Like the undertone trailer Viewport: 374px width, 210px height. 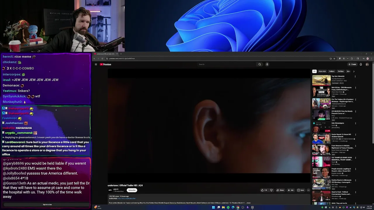[264, 190]
